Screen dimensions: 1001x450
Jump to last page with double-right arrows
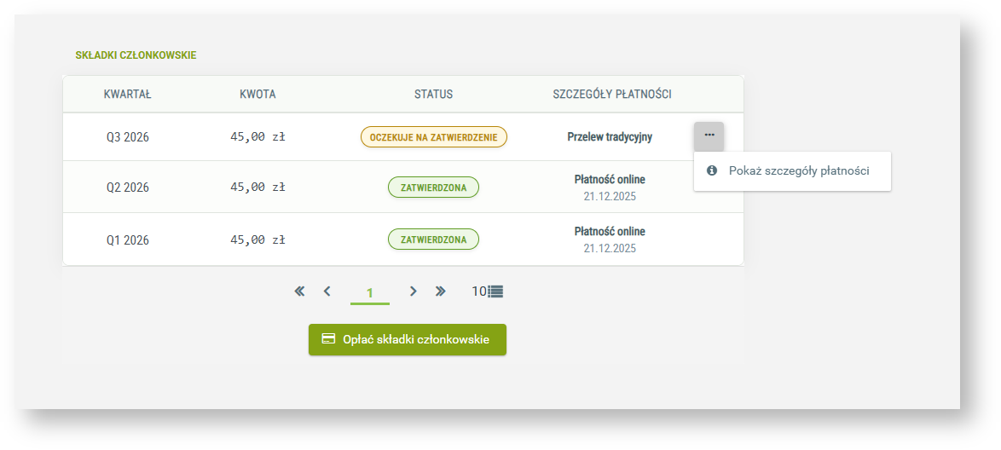pyautogui.click(x=440, y=291)
